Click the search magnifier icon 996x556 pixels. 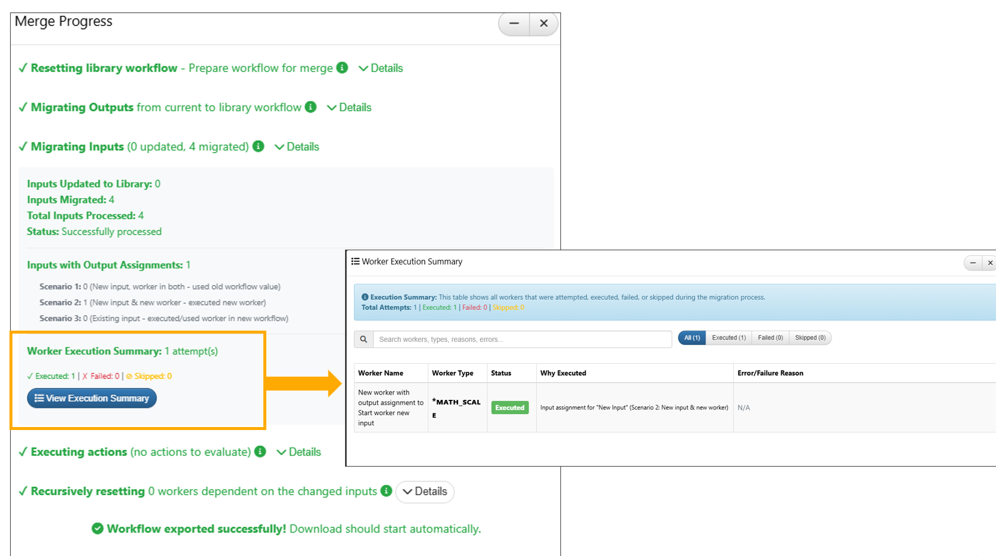coord(363,339)
